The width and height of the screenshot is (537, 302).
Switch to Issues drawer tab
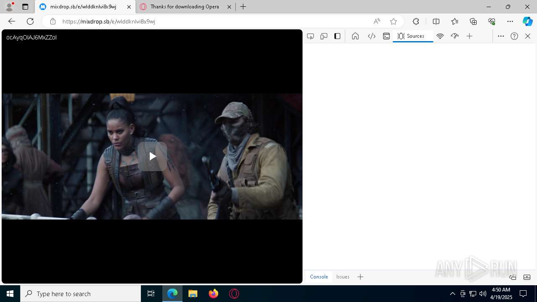[x=343, y=277]
